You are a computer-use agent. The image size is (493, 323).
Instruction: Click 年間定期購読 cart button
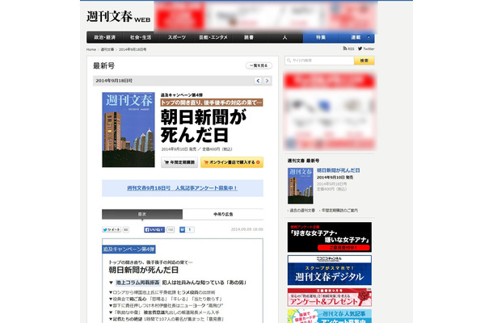point(179,162)
